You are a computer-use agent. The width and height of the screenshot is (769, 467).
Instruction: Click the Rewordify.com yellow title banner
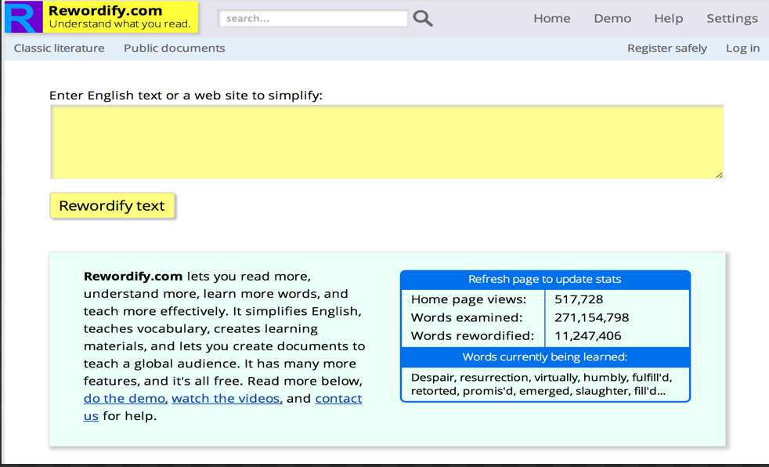point(121,17)
